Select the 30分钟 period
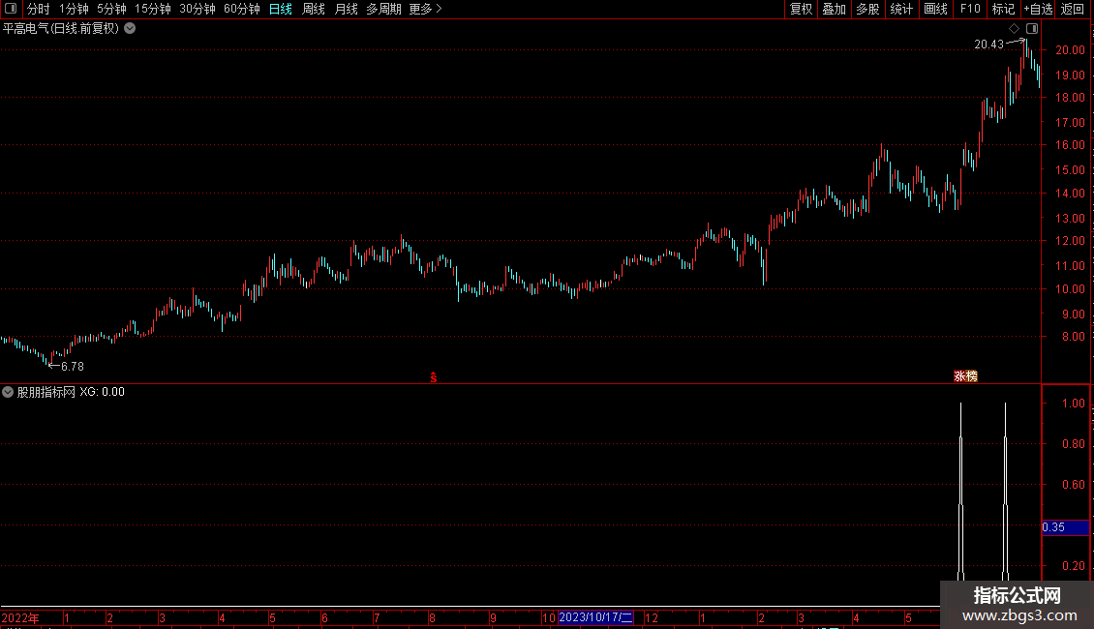1094x629 pixels. click(198, 9)
